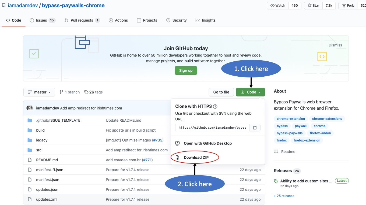
Task: Switch to the Issues tab
Action: (42, 20)
